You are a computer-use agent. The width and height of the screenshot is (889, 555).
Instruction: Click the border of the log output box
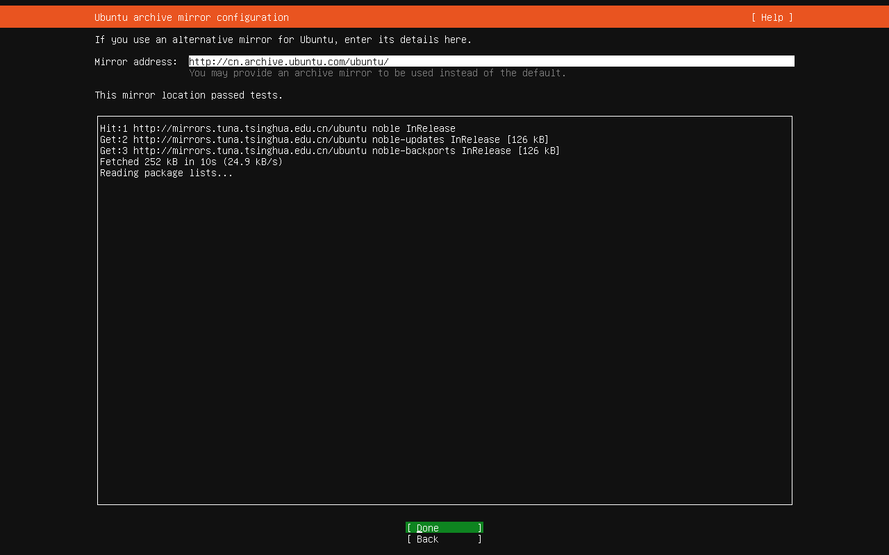point(444,115)
